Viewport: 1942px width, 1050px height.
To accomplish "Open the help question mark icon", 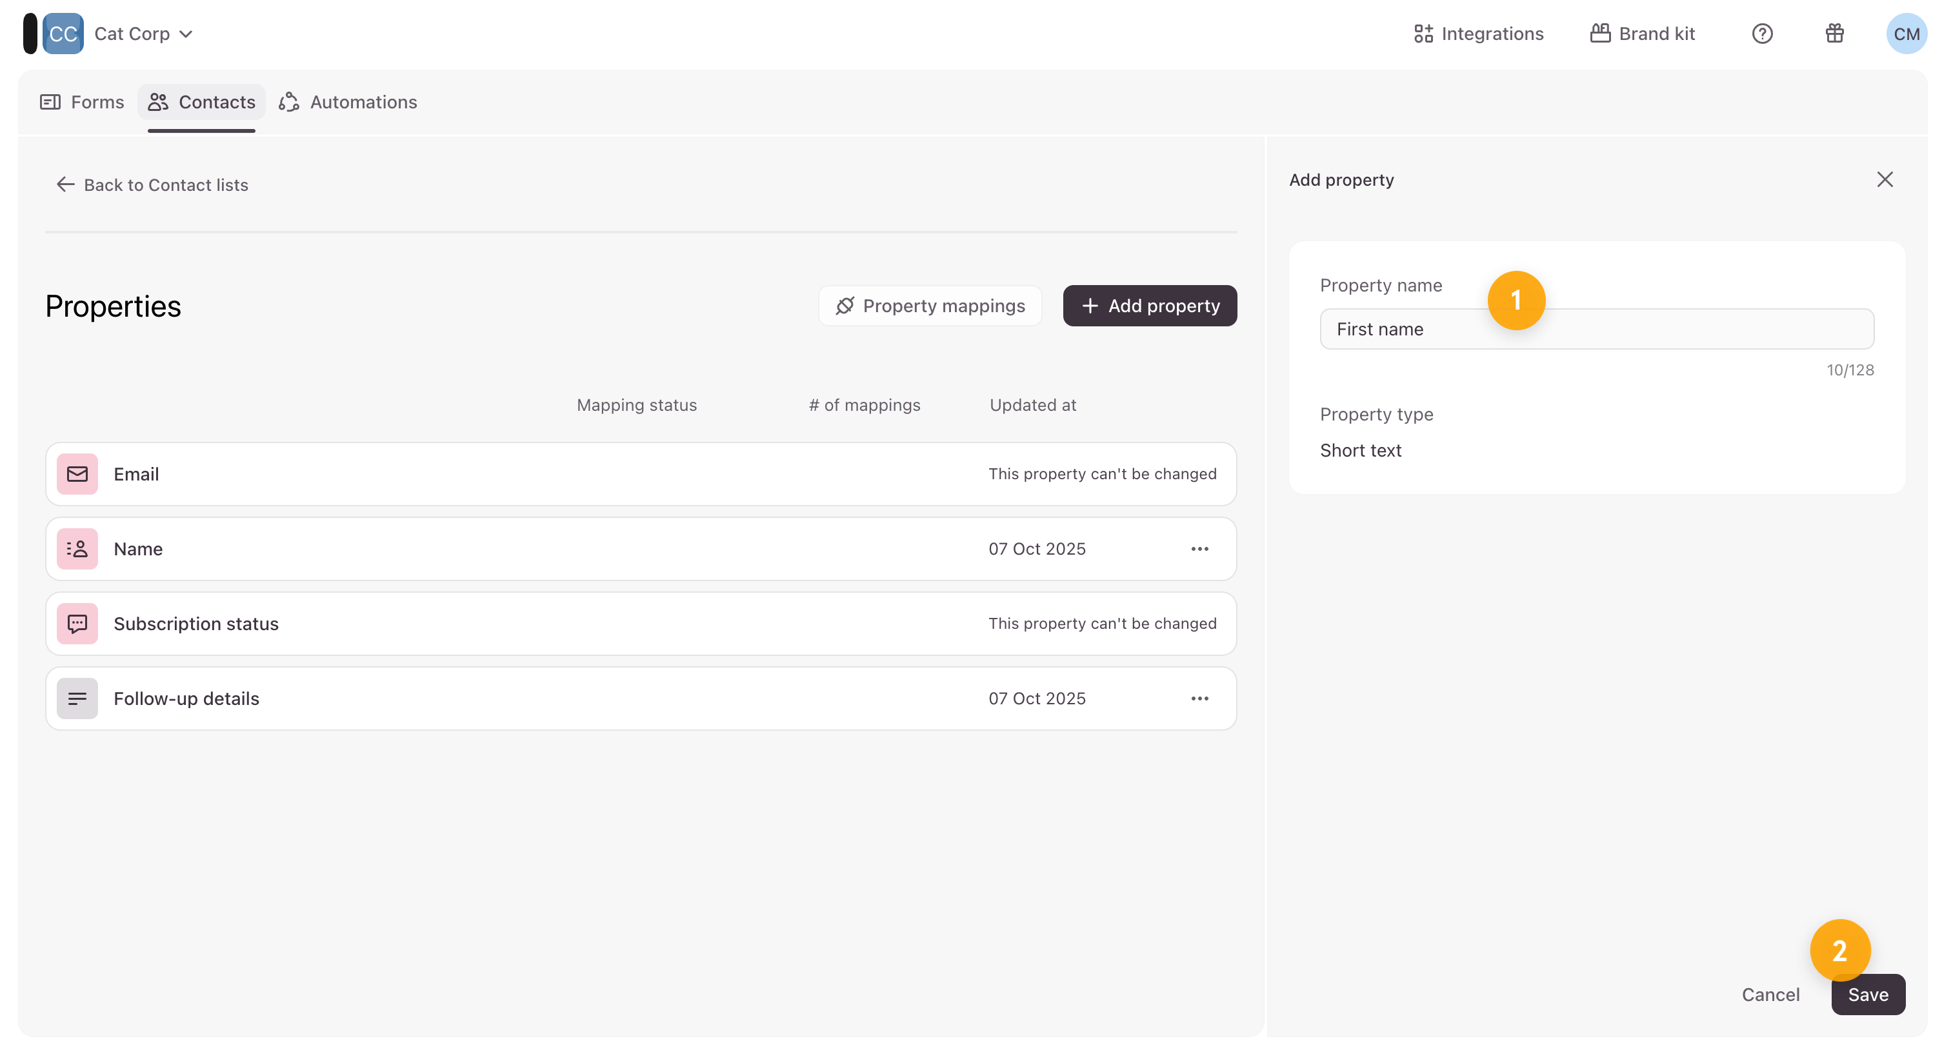I will (x=1762, y=34).
